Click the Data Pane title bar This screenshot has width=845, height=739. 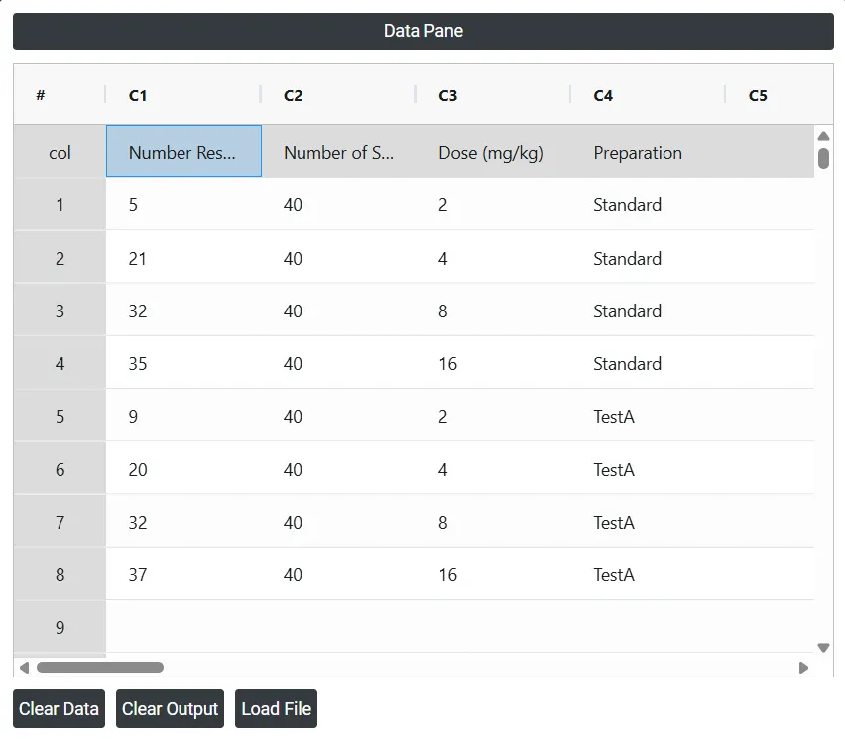click(x=423, y=31)
